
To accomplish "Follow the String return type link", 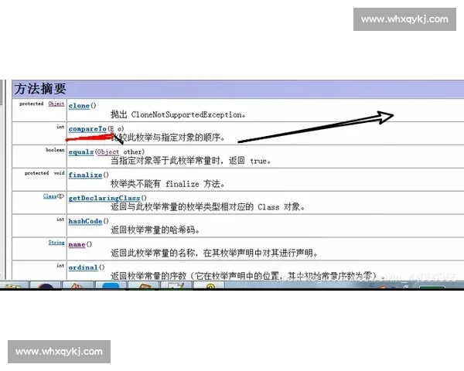I will pos(56,242).
